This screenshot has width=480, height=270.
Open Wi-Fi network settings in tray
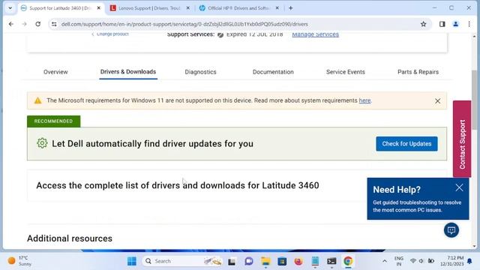[x=413, y=261]
